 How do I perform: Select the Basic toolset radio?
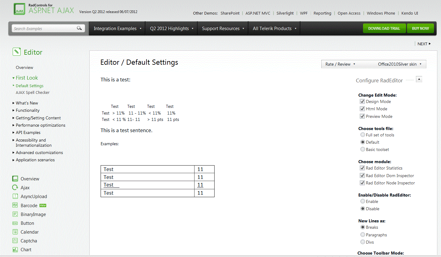363,149
